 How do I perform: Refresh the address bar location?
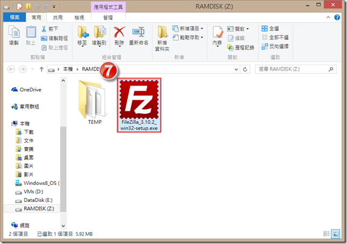tap(245, 69)
